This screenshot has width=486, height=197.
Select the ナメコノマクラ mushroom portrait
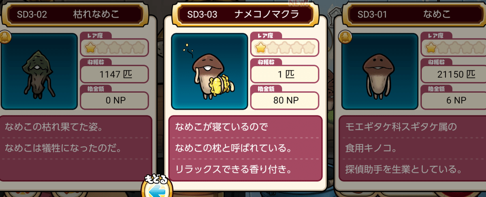pyautogui.click(x=209, y=71)
